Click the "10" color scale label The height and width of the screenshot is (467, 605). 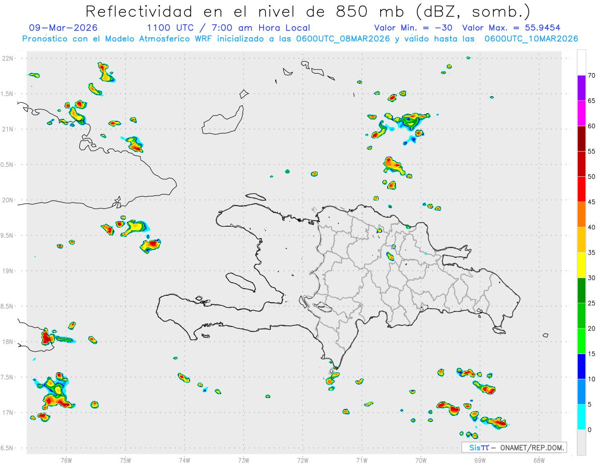592,379
